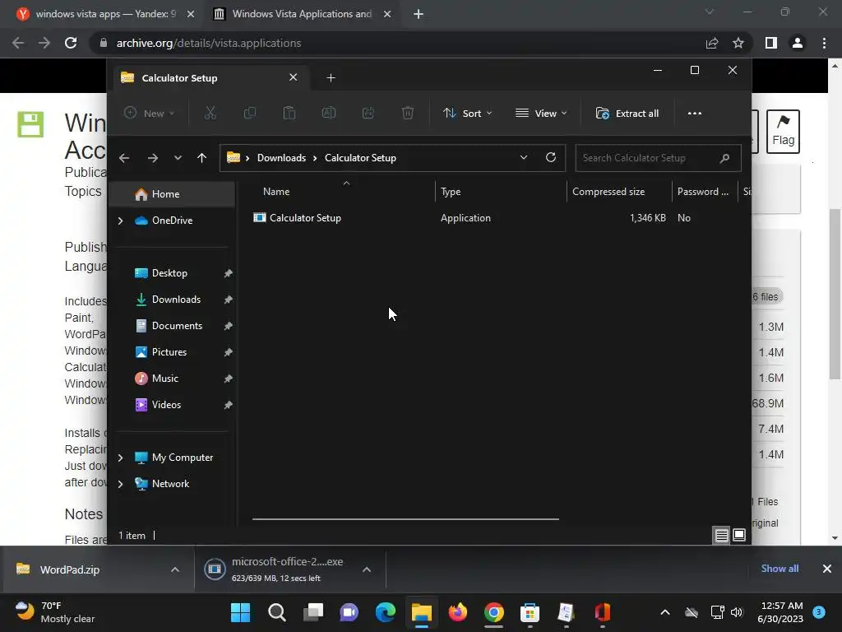Open the Sort dropdown
The height and width of the screenshot is (632, 842).
pyautogui.click(x=467, y=114)
